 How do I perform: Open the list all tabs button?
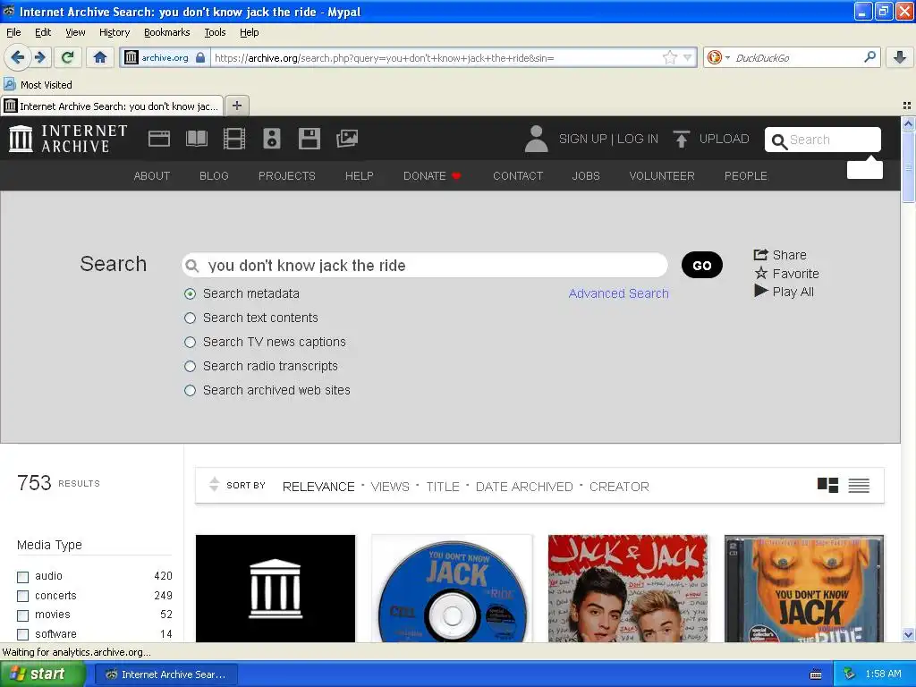(x=907, y=106)
